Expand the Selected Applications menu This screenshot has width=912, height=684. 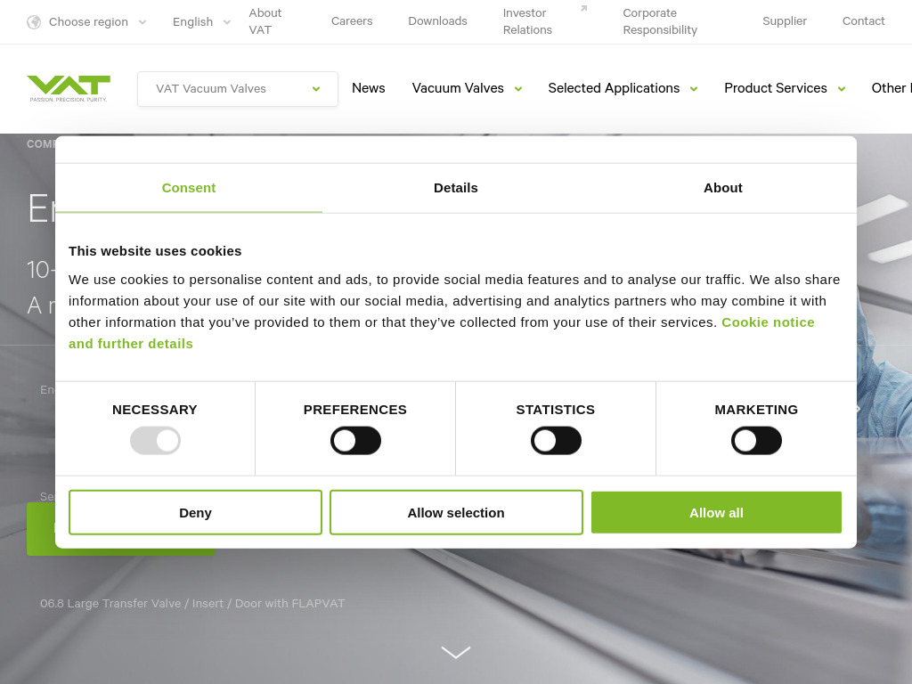click(x=623, y=88)
